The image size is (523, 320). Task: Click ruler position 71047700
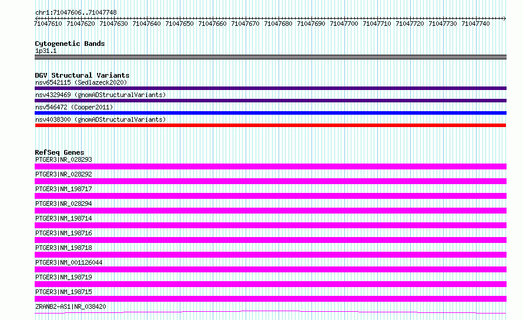344,24
